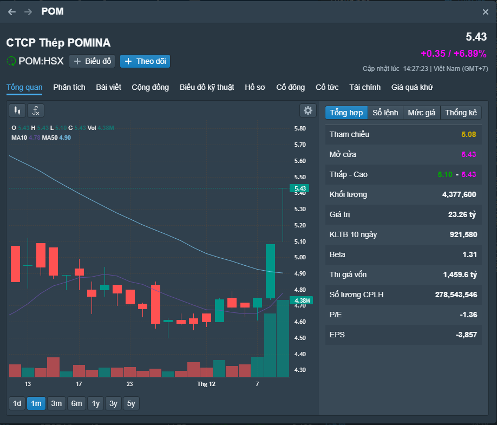The height and width of the screenshot is (425, 497).
Task: Go back with the left arrow icon
Action: [x=12, y=12]
